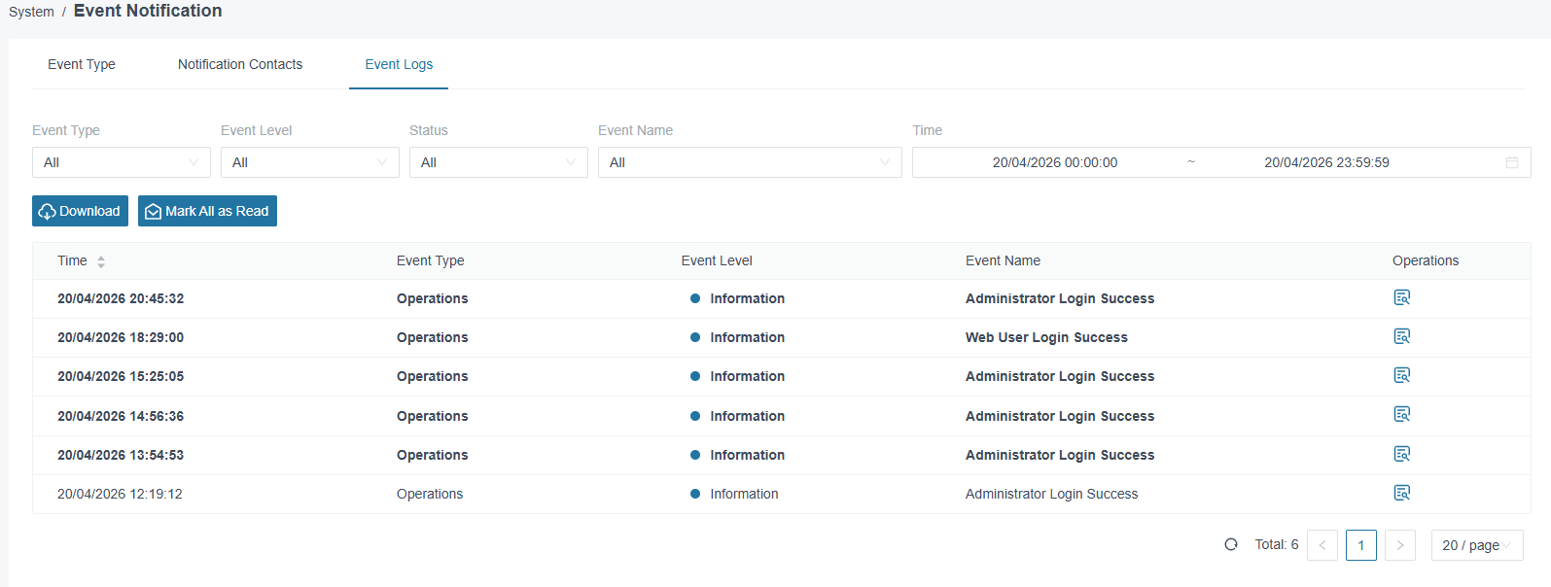1551x587 pixels.
Task: Click the Mark All as Read button
Action: 207,211
